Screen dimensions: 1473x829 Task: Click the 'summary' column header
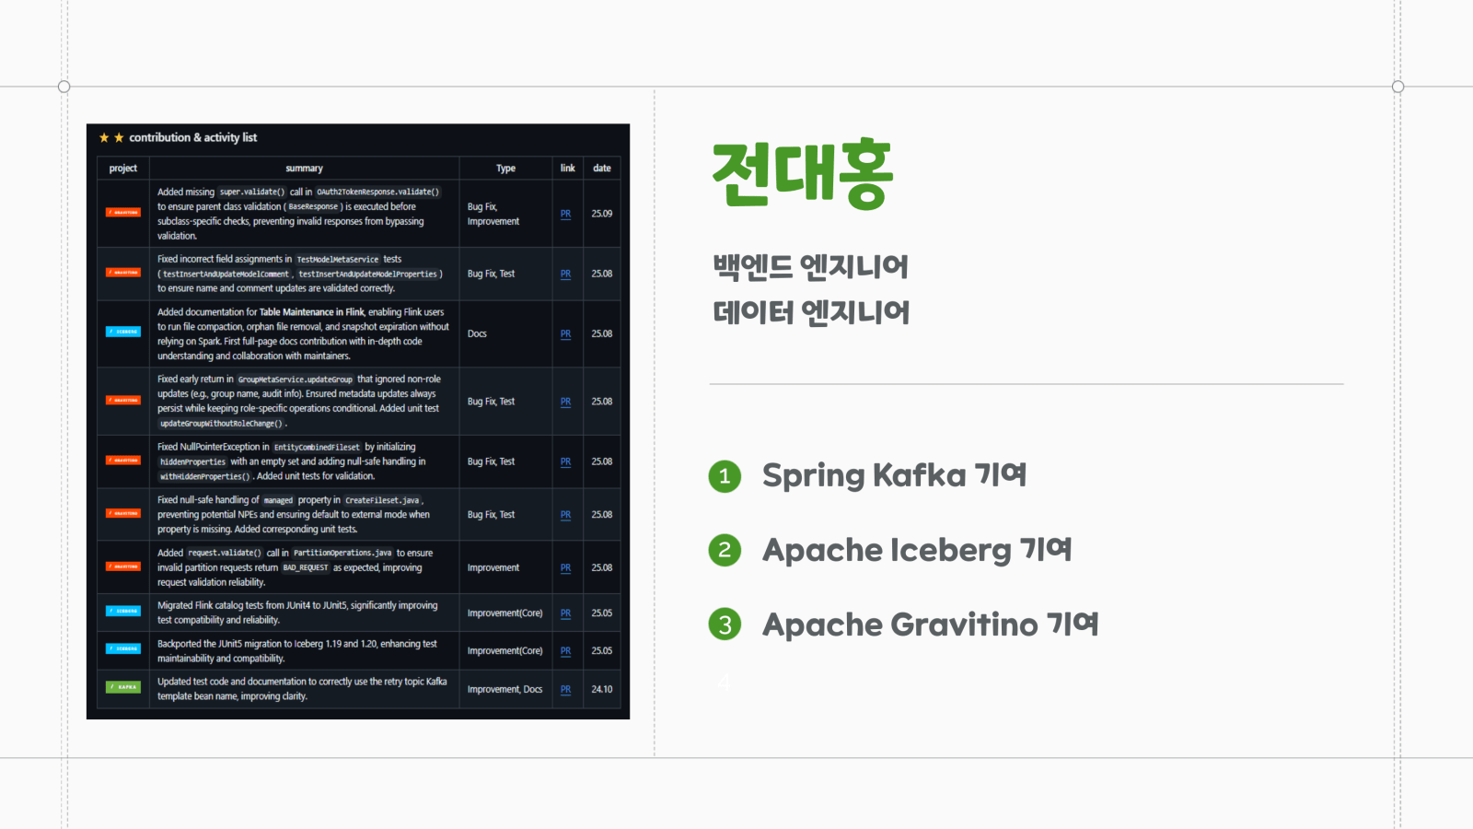(x=304, y=169)
